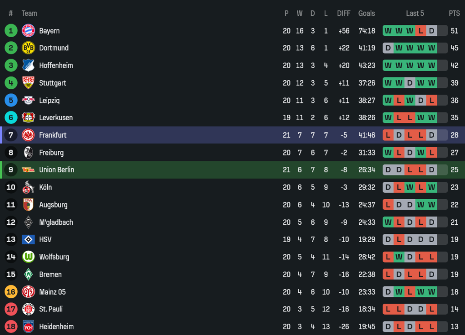Screen dimensions: 465x335
Task: Click the Bayern club crest icon
Action: [x=28, y=31]
